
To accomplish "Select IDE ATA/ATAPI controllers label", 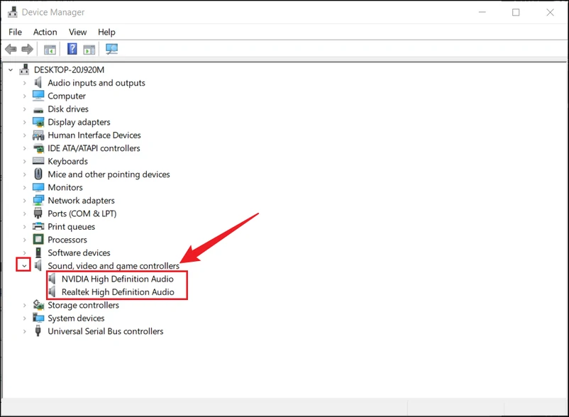I will [x=94, y=148].
